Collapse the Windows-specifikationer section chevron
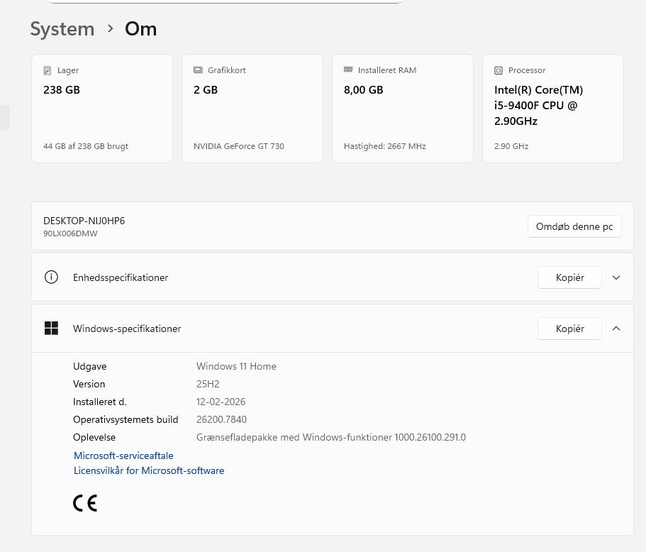Image resolution: width=646 pixels, height=552 pixels. pyautogui.click(x=616, y=329)
